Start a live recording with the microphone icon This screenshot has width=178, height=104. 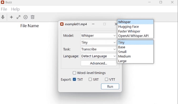tap(3, 17)
